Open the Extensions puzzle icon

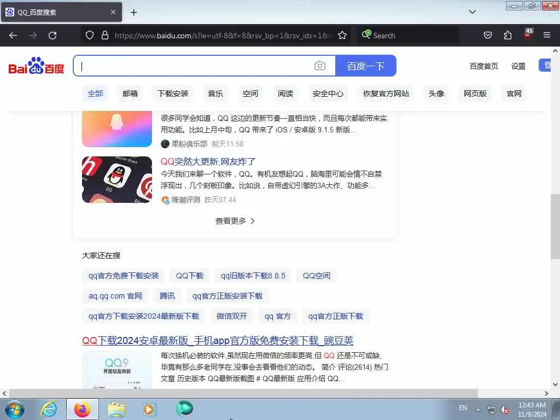coord(507,35)
